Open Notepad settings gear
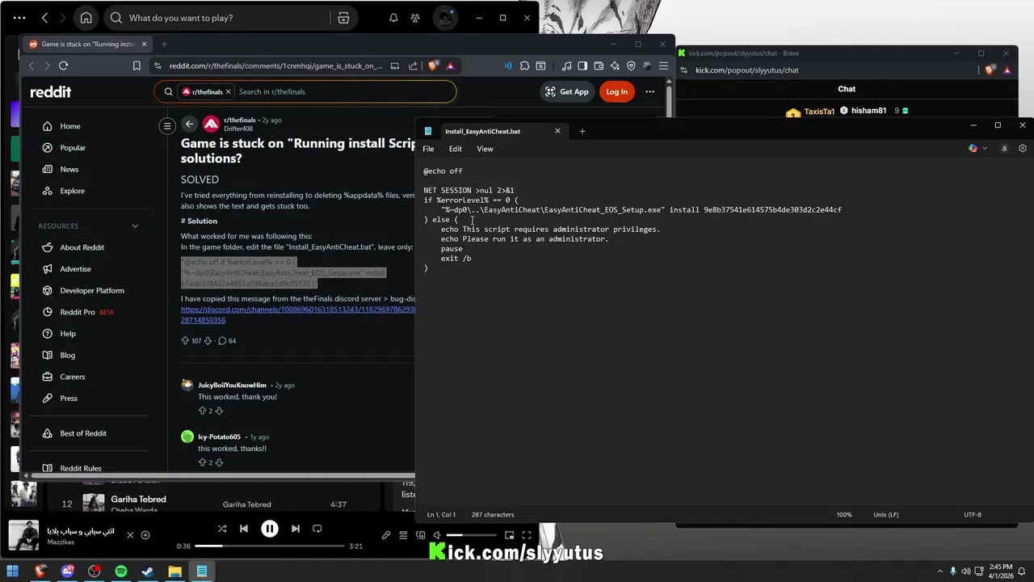Viewport: 1034px width, 582px height. pos(1023,149)
